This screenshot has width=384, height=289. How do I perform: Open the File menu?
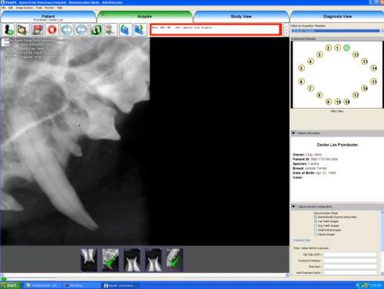point(3,8)
